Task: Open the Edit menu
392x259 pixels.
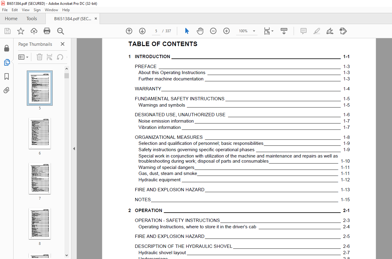Action: coord(15,10)
